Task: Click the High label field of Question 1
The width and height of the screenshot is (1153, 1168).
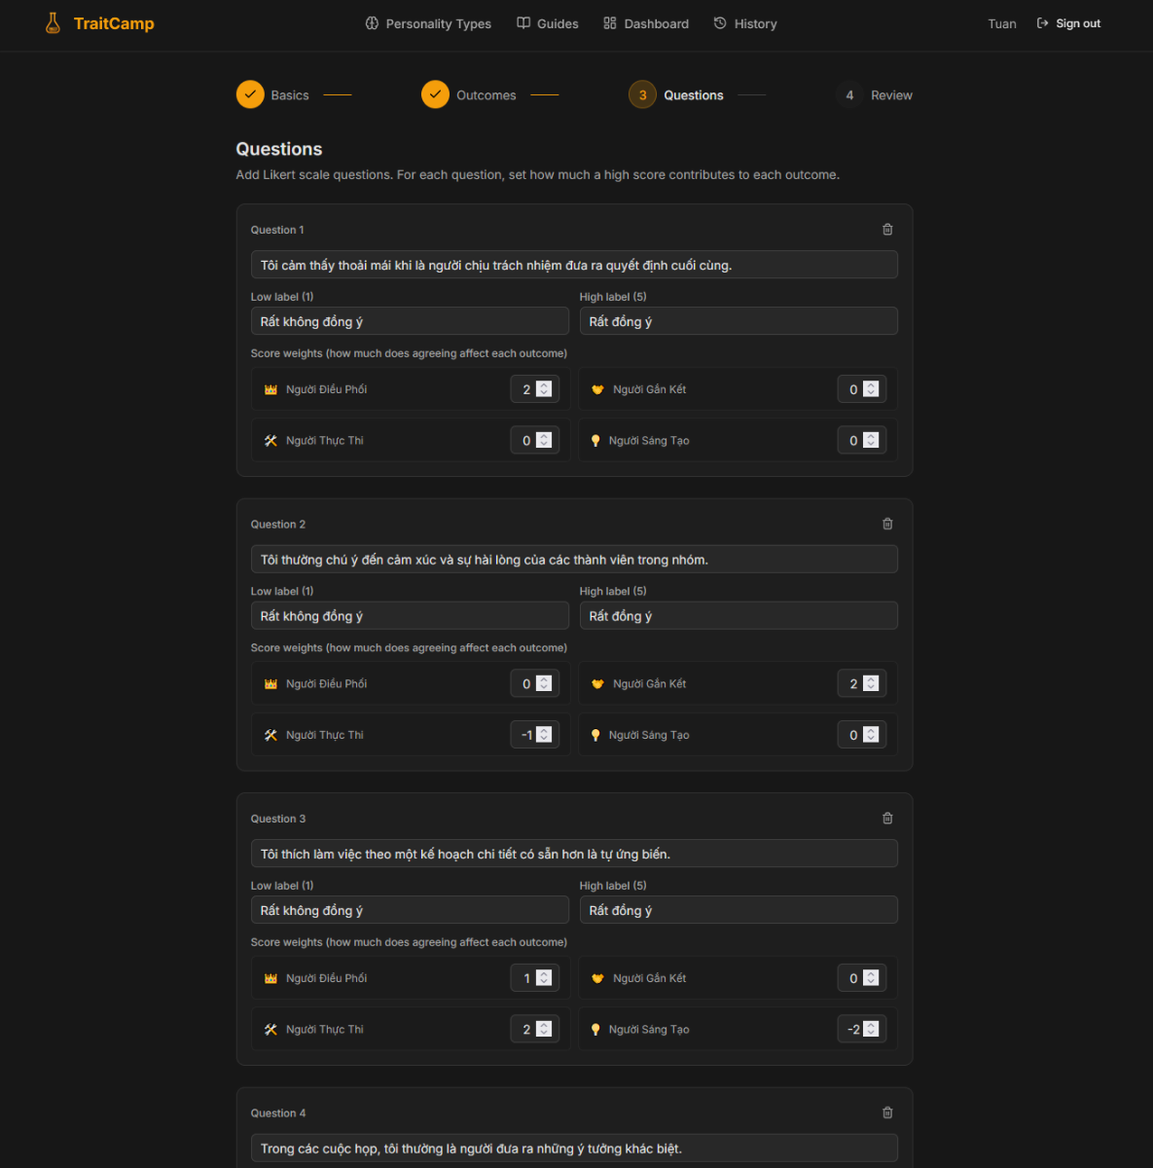Action: pyautogui.click(x=738, y=320)
